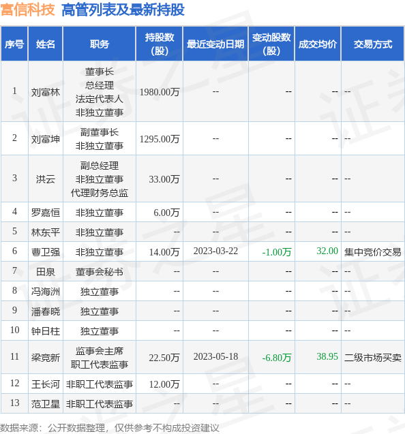Click the trade method 二级市场买卖
405x434 pixels.
(373, 358)
